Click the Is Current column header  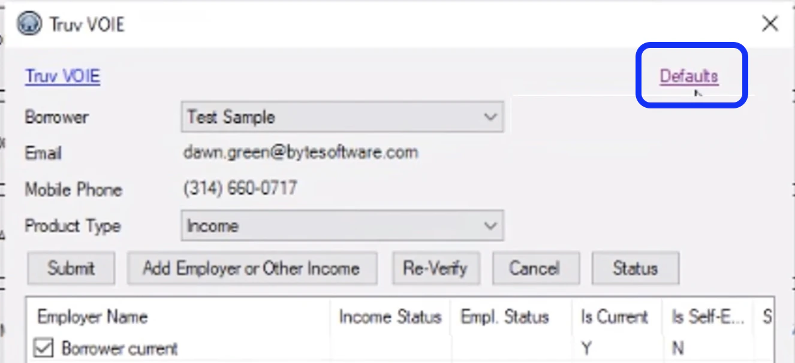[x=616, y=317]
